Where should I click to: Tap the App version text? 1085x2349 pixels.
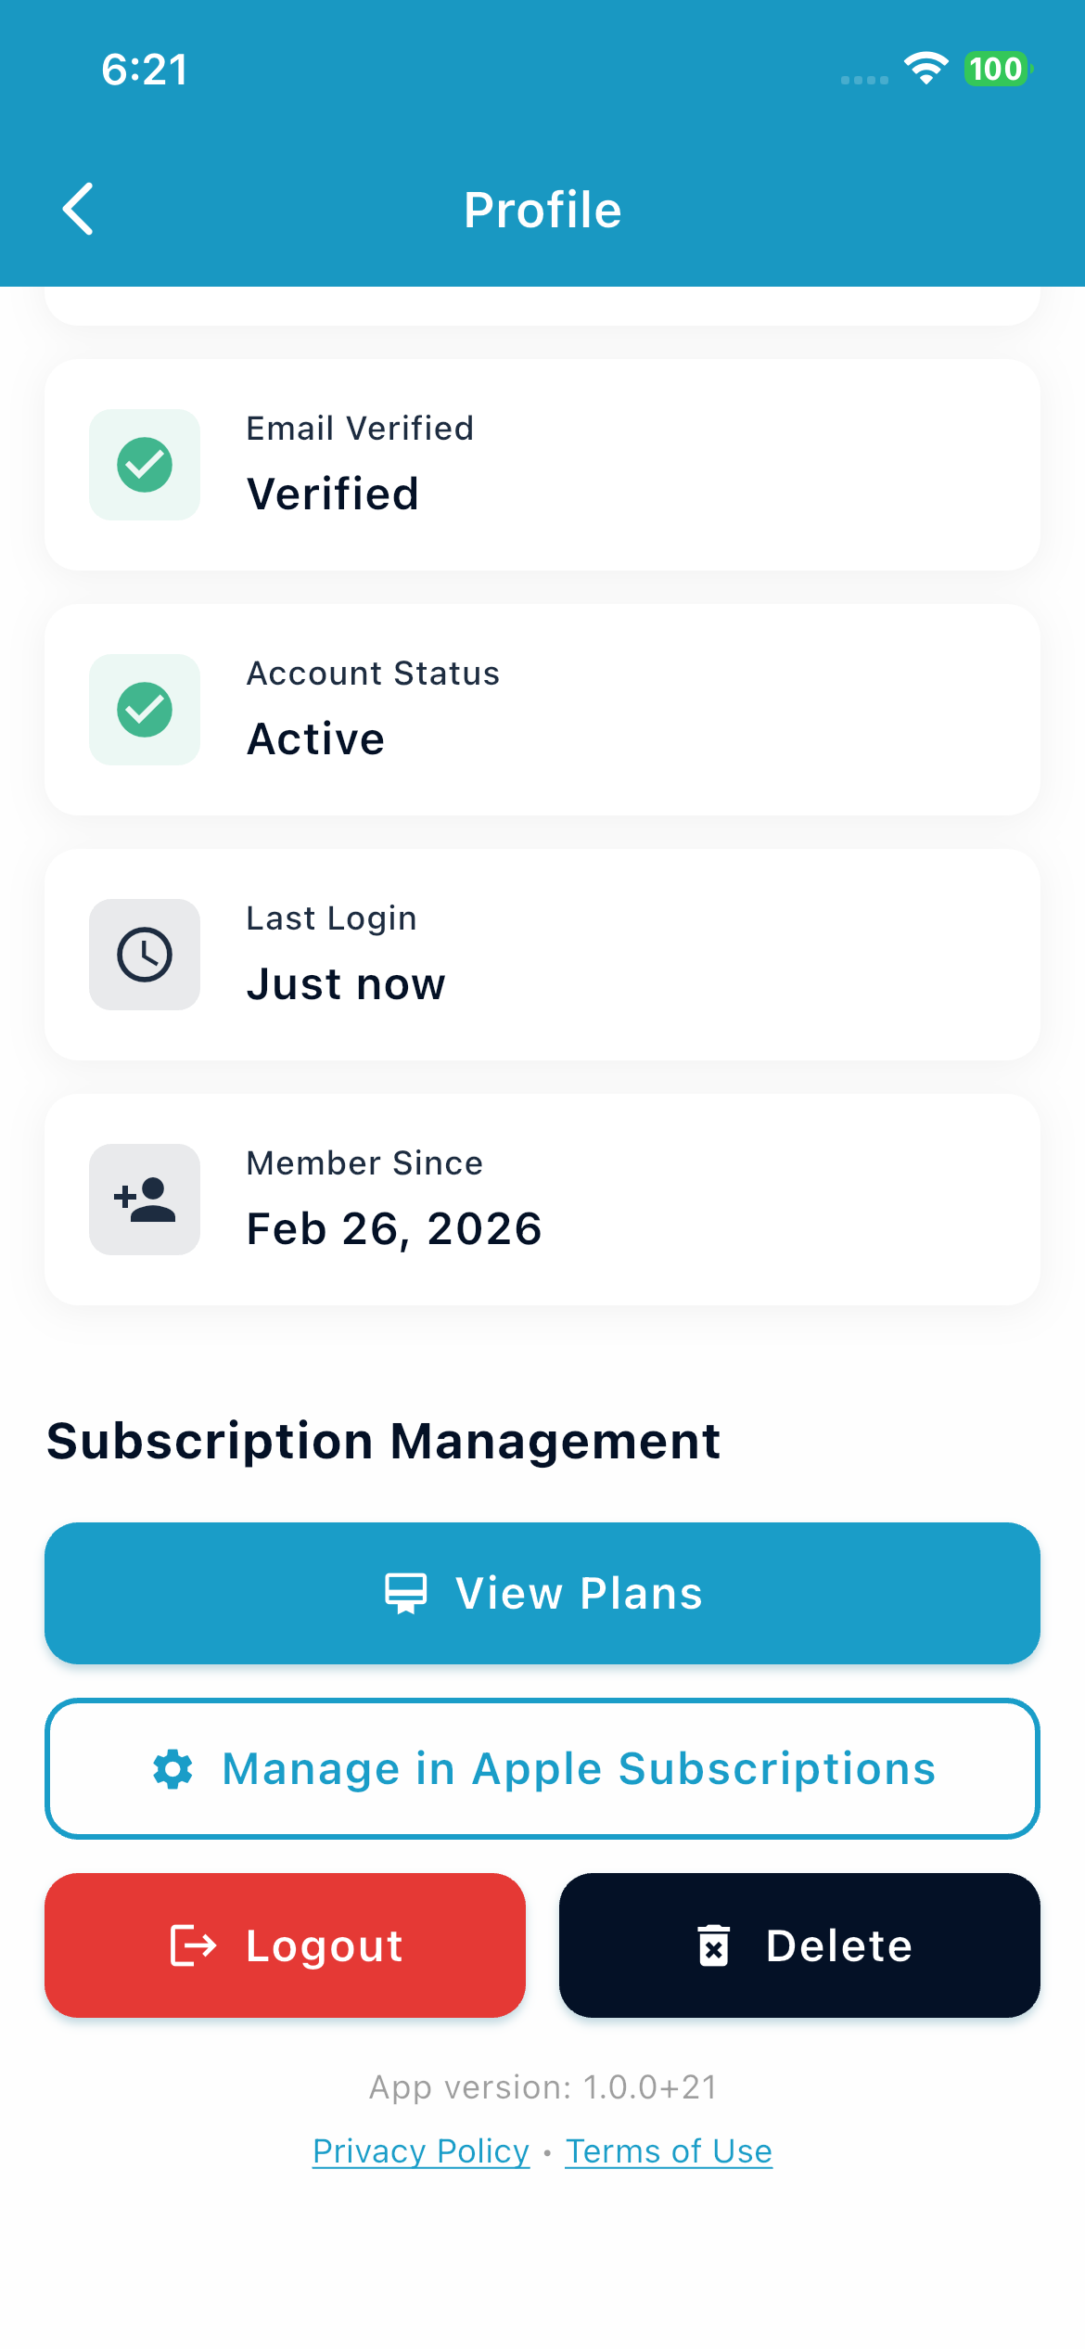pyautogui.click(x=542, y=2087)
